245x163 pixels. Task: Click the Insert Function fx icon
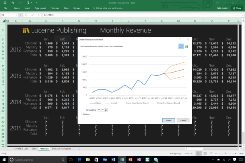coord(39,15)
